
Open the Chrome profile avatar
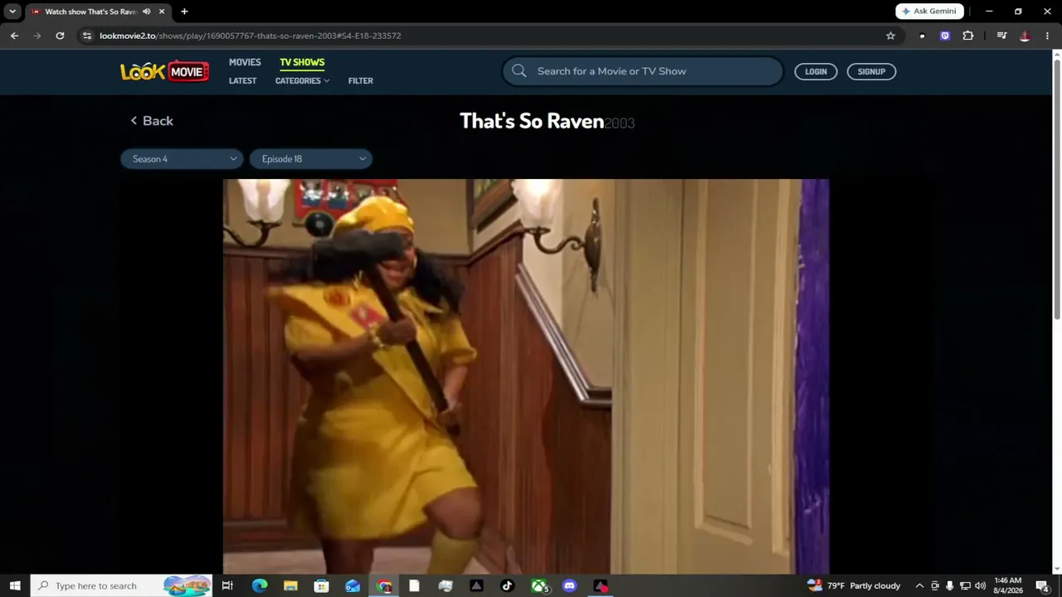1025,36
